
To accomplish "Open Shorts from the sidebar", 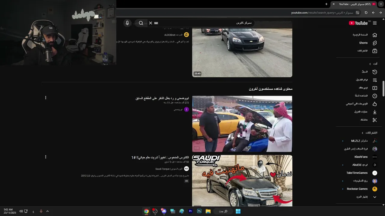I will point(368,43).
